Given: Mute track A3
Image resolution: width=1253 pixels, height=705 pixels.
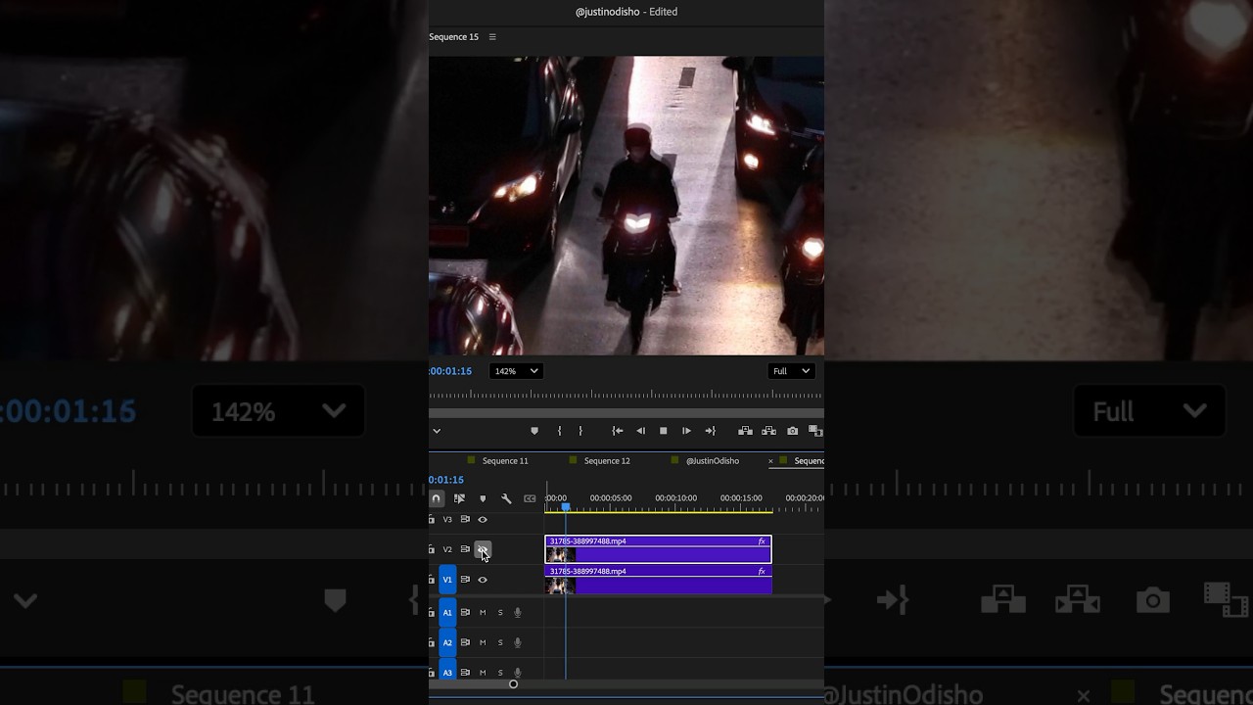Looking at the screenshot, I should [x=483, y=673].
